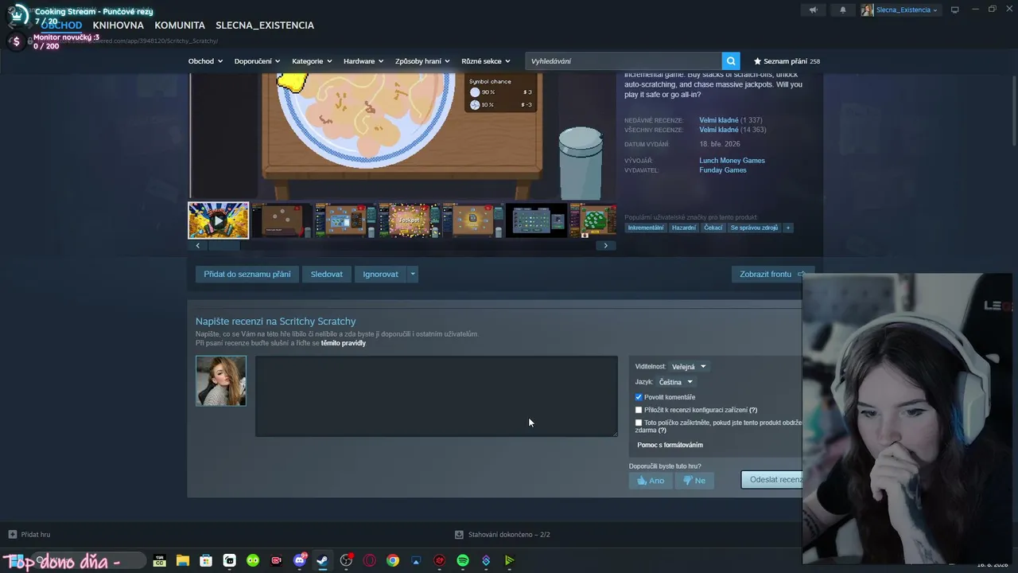1018x573 pixels.
Task: Open the Čekací tag
Action: click(x=713, y=228)
